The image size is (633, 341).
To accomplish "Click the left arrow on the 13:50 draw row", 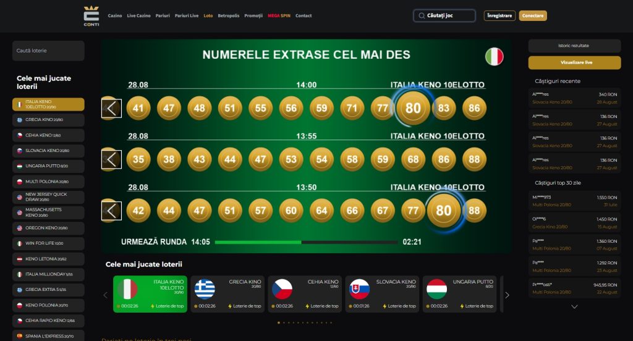I will [111, 211].
